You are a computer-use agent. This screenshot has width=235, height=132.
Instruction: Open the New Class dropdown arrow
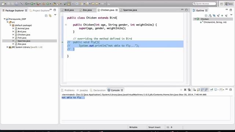click(50, 4)
